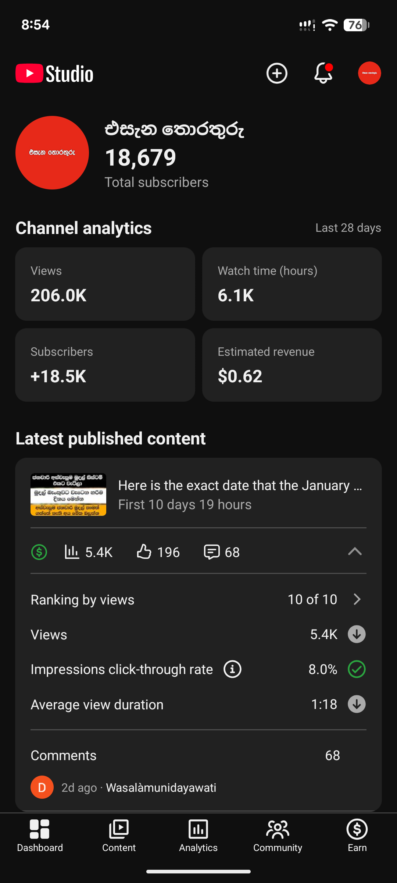
Task: Tap the comments count icon
Action: 212,552
